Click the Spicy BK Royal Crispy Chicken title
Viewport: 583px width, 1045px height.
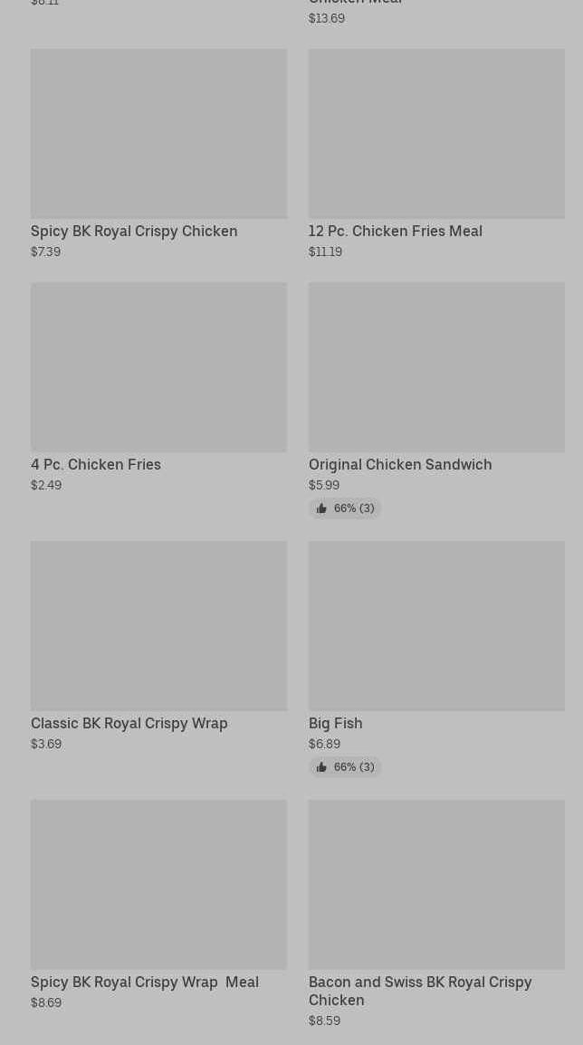[x=134, y=231]
